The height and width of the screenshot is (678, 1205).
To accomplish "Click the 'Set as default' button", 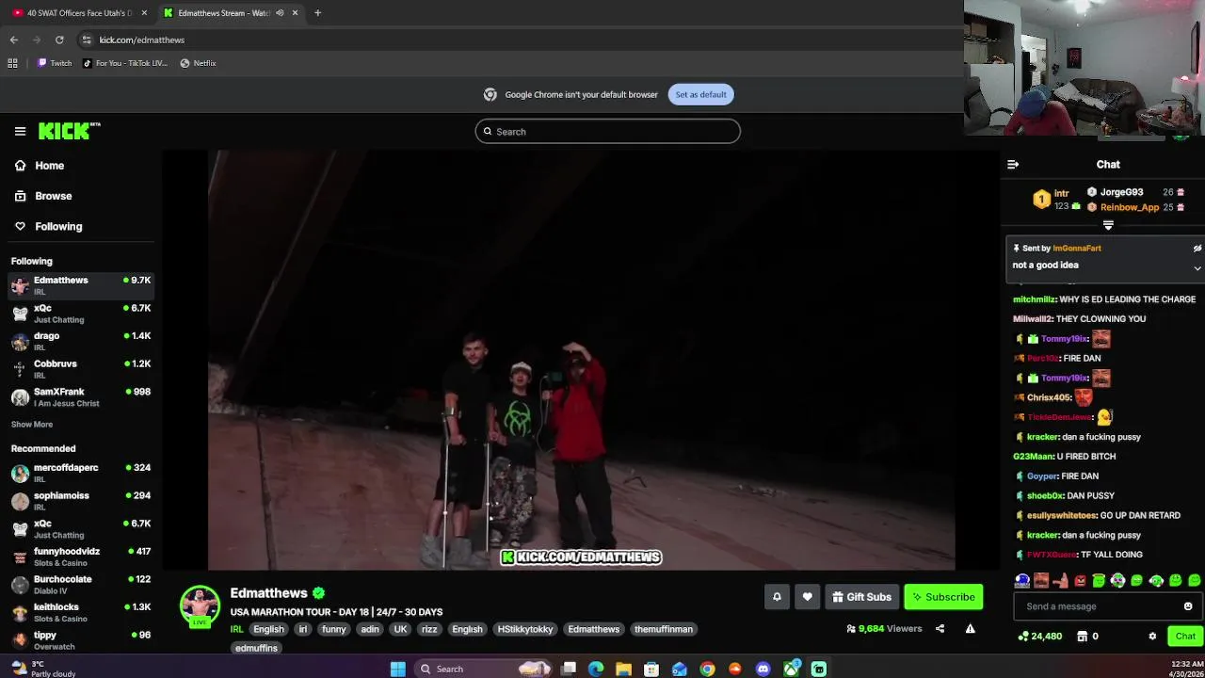I will click(700, 94).
